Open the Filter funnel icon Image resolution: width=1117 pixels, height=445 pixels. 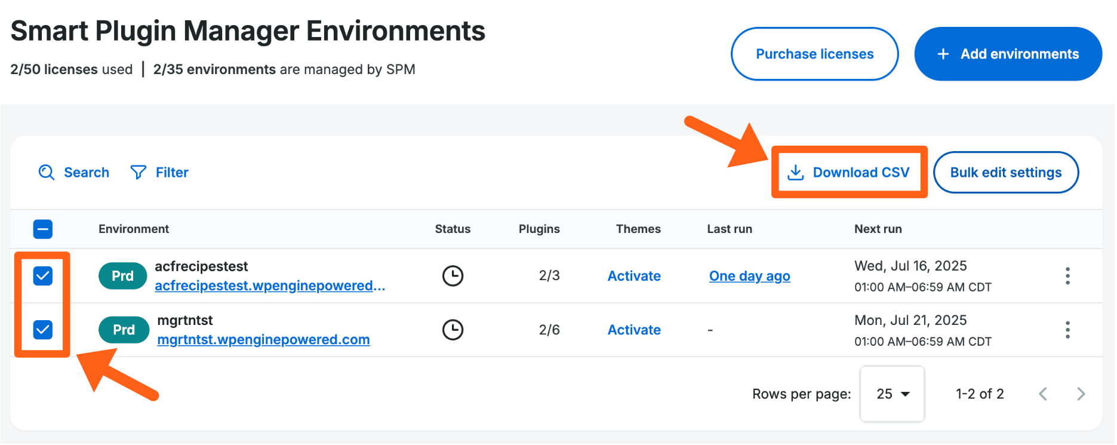(139, 173)
